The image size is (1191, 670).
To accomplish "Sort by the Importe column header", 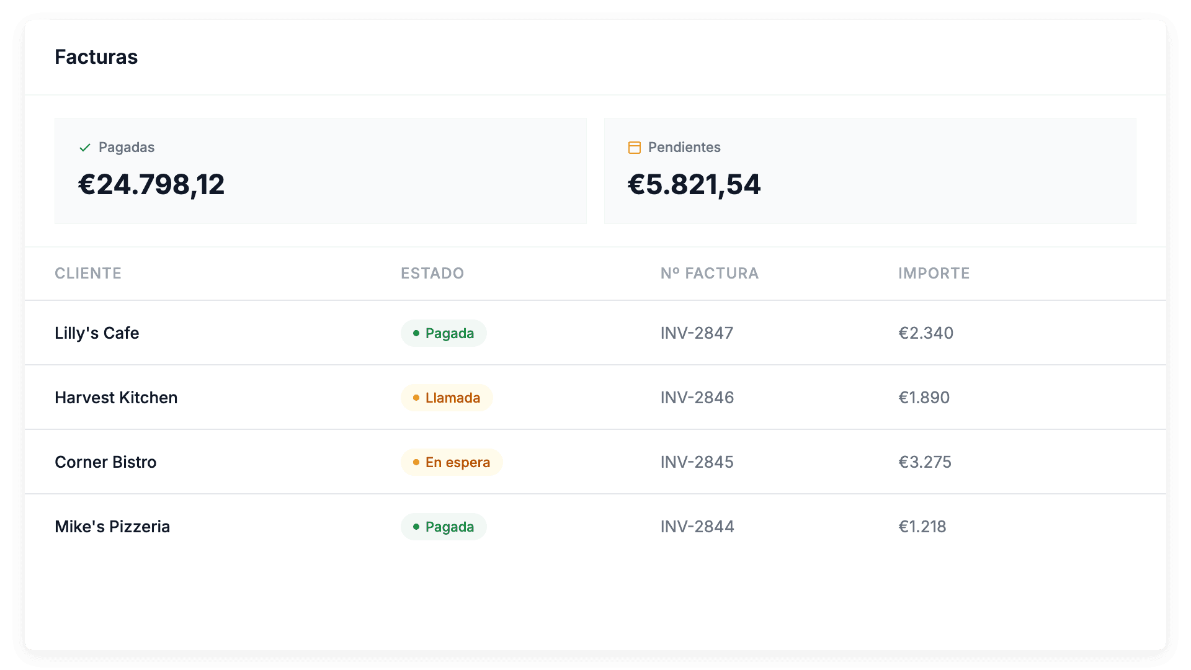I will coord(934,274).
